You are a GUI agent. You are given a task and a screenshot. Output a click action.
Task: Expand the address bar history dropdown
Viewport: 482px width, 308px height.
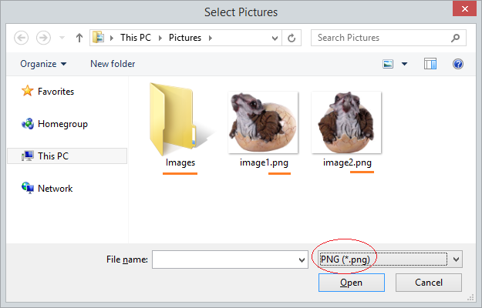coord(275,38)
